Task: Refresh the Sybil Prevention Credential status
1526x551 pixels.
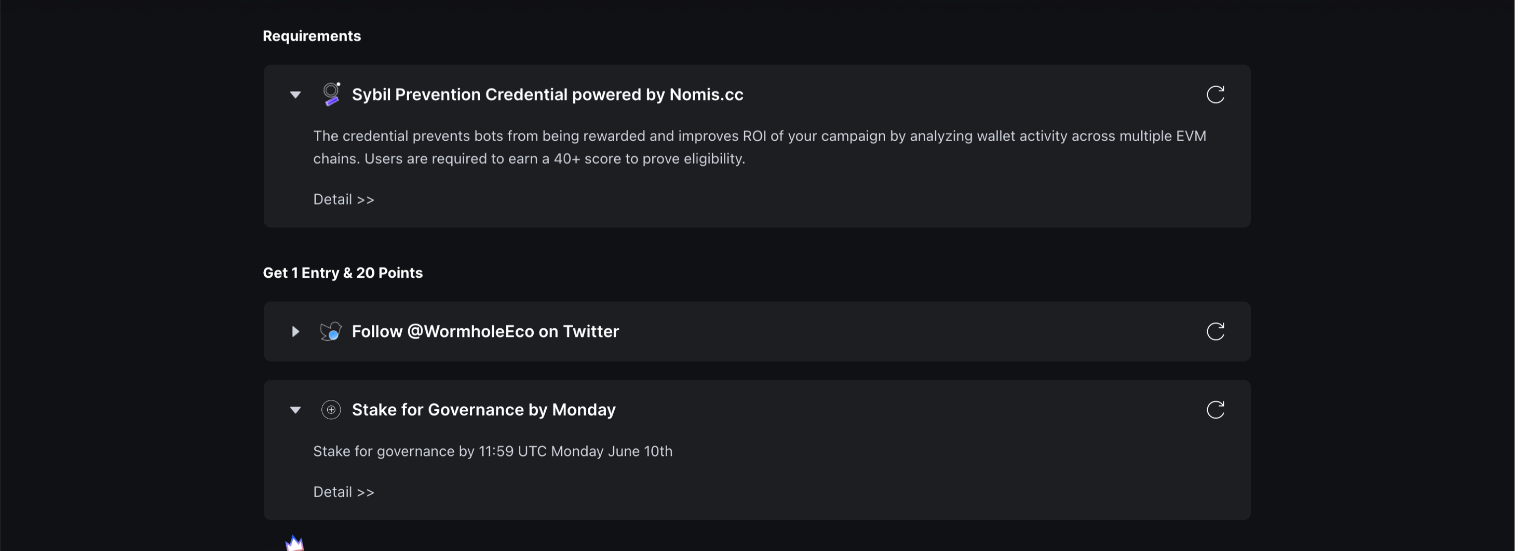Action: [1215, 95]
